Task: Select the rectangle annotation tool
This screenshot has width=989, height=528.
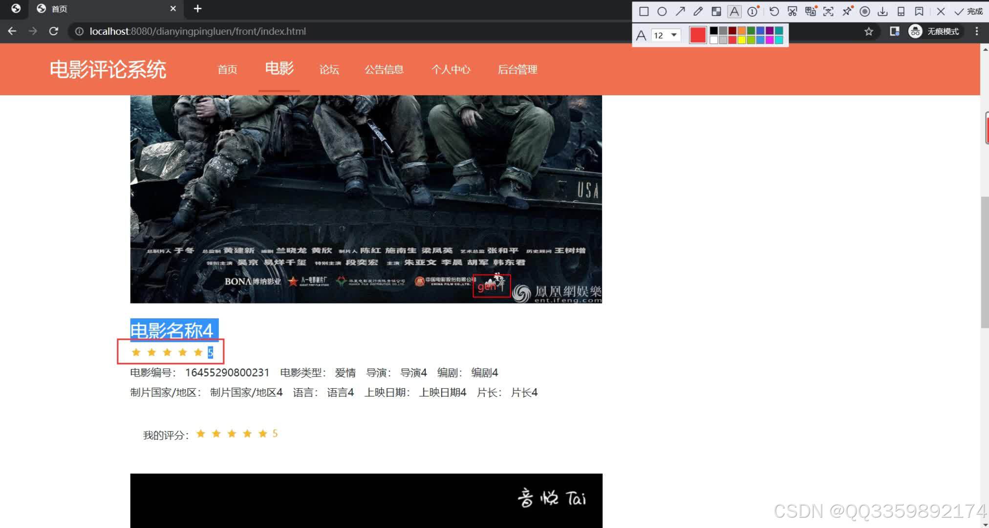Action: coord(644,11)
